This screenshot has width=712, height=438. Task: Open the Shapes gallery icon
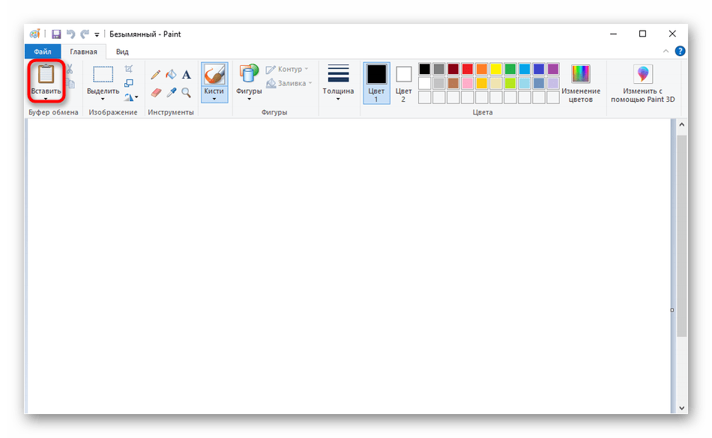249,73
